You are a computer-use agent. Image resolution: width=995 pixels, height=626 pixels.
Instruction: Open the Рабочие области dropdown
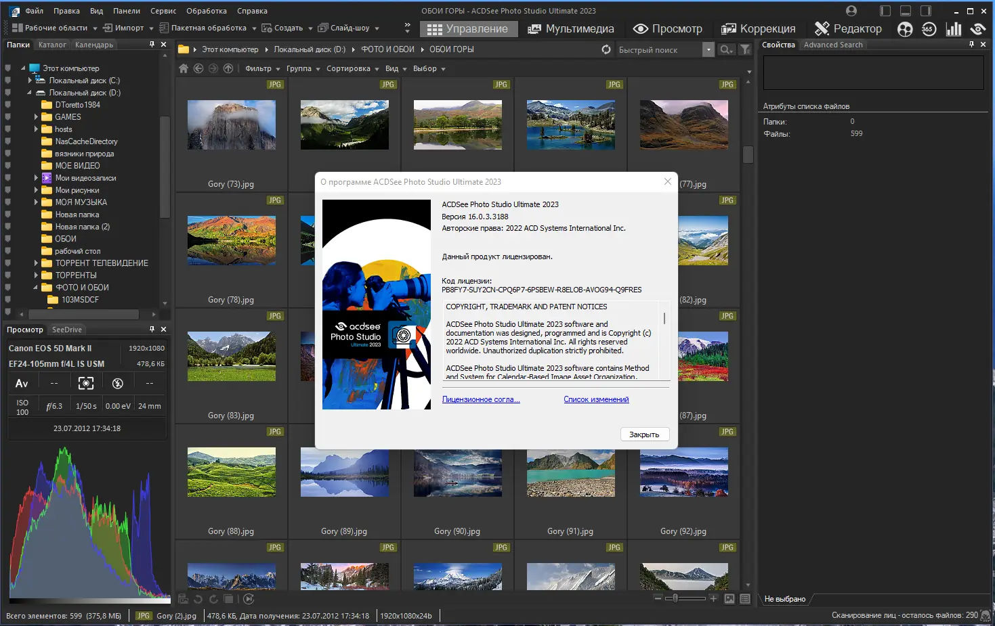(55, 28)
